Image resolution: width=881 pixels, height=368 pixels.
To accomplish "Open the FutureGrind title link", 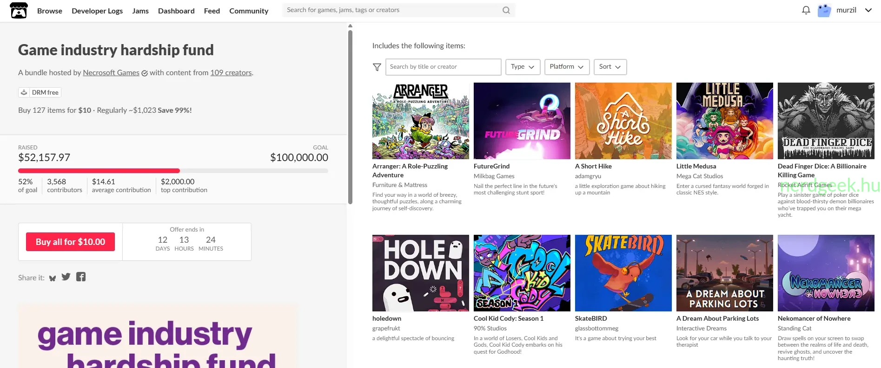I will [491, 166].
